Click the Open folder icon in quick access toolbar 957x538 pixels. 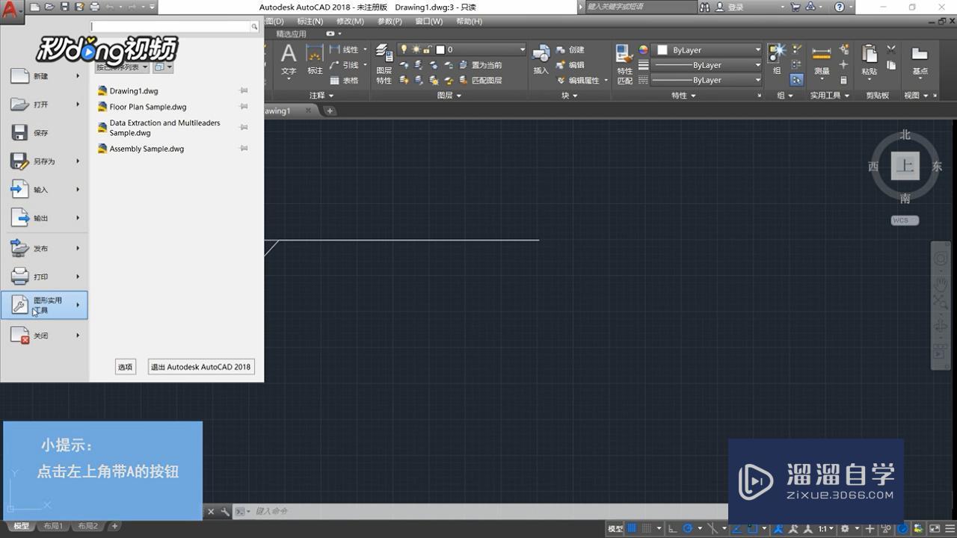click(49, 7)
